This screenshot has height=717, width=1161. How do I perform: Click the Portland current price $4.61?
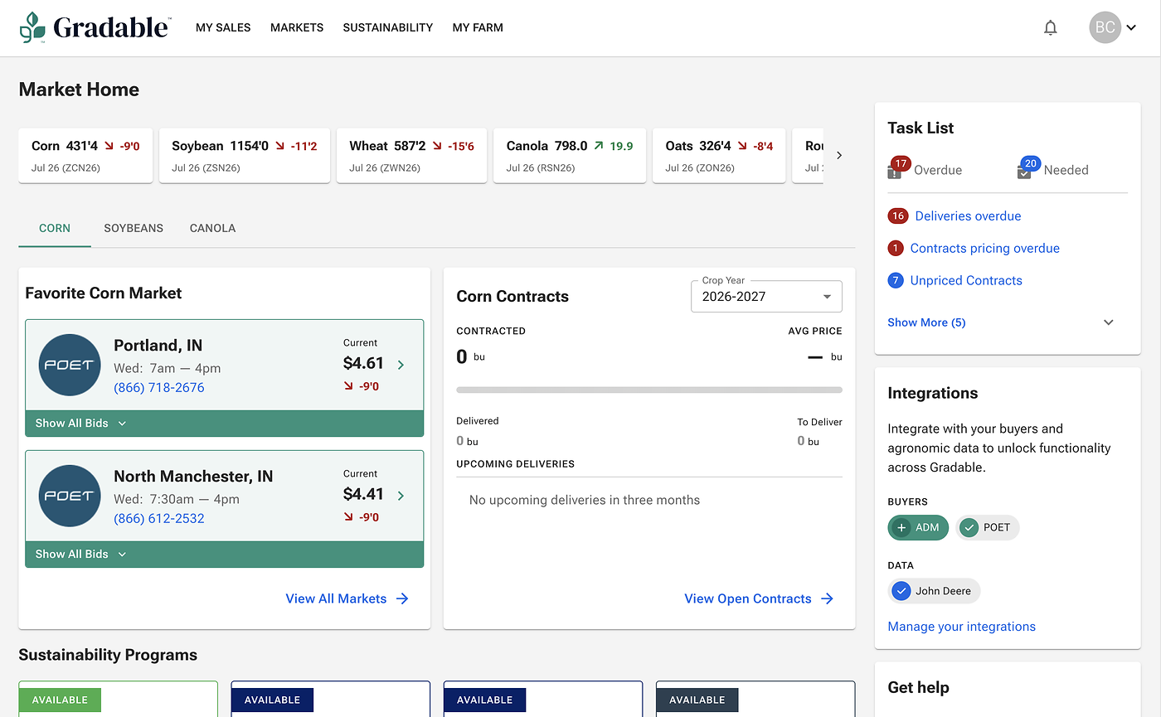coord(363,362)
